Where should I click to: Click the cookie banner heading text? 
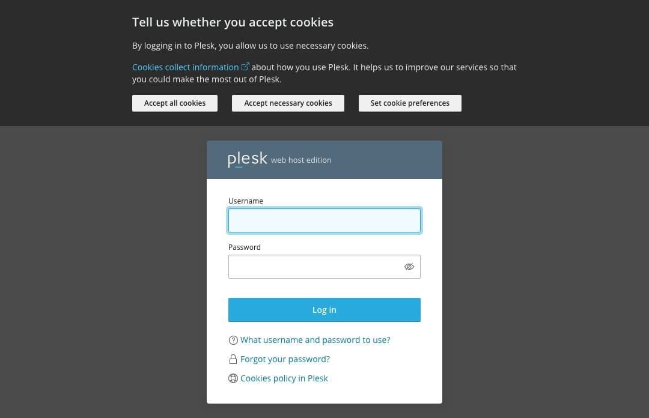[x=233, y=22]
